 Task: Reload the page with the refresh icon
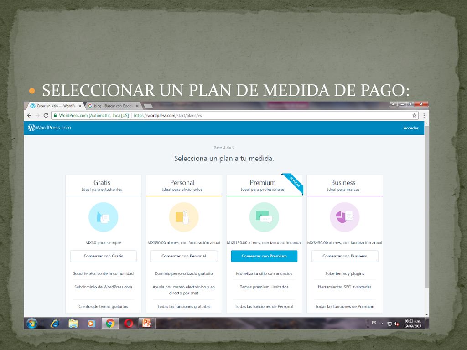(x=46, y=115)
